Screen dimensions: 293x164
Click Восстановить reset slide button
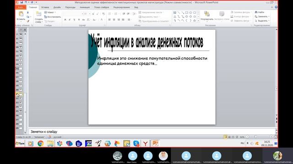click(53, 17)
